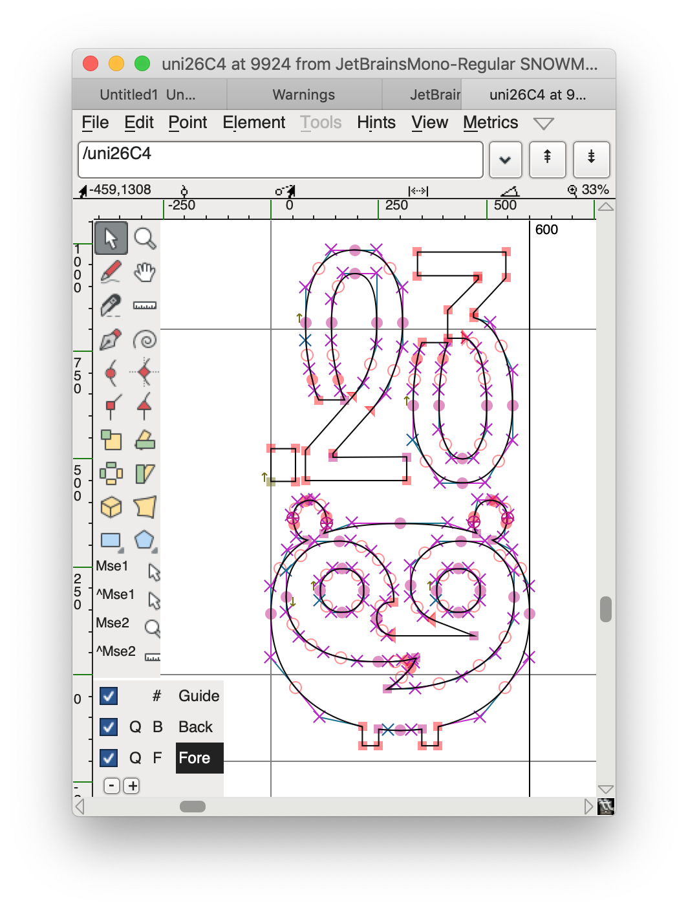This screenshot has width=688, height=912.
Task: Select the HV Curve point tool
Action: coord(145,373)
